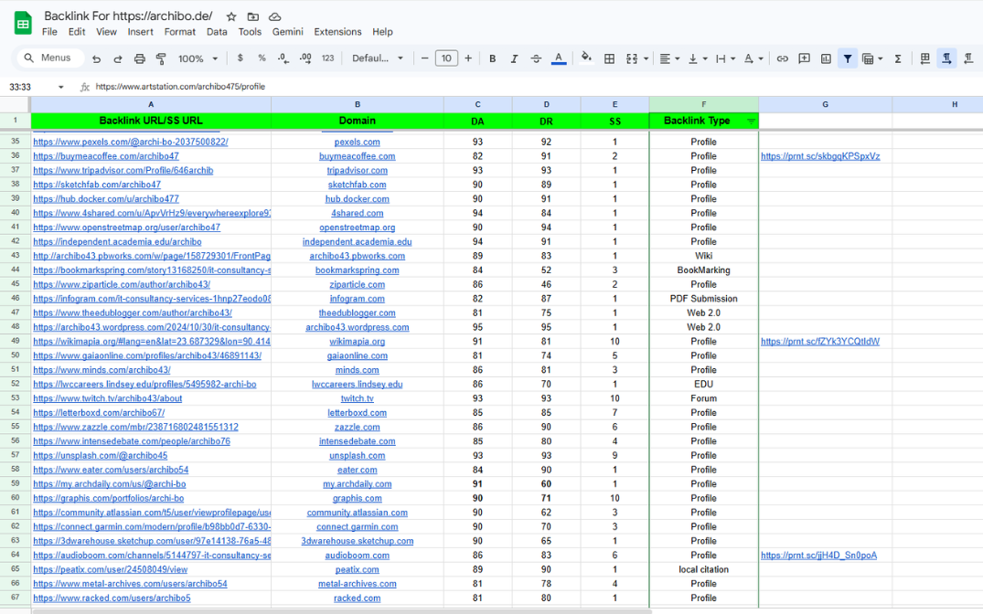The height and width of the screenshot is (614, 983).
Task: Toggle bold formatting
Action: [492, 58]
